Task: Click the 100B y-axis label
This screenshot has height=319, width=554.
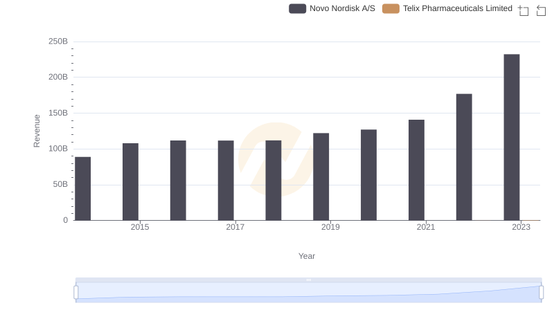Action: click(58, 149)
